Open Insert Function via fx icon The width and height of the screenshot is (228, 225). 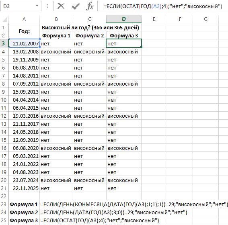(90, 6)
